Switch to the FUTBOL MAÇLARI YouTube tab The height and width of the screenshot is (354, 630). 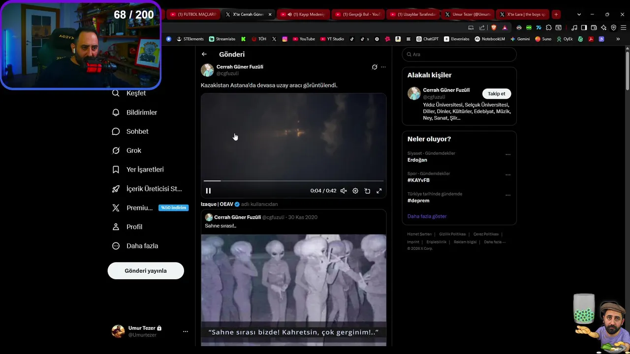(x=193, y=14)
